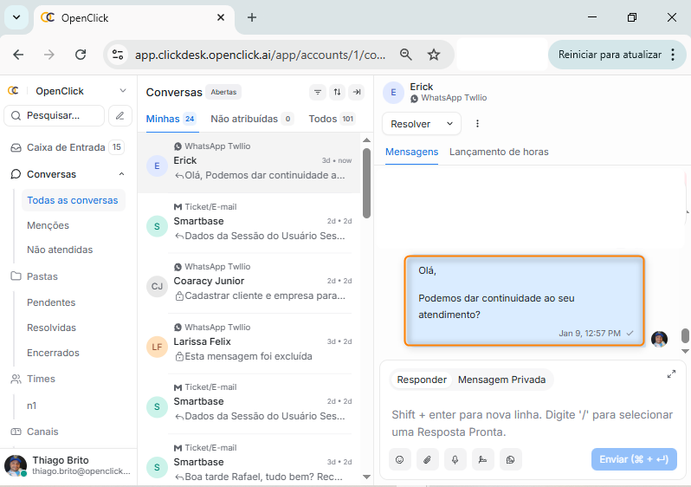Open the emoji picker in reply box
Screen dimensions: 691x487
[x=399, y=459]
